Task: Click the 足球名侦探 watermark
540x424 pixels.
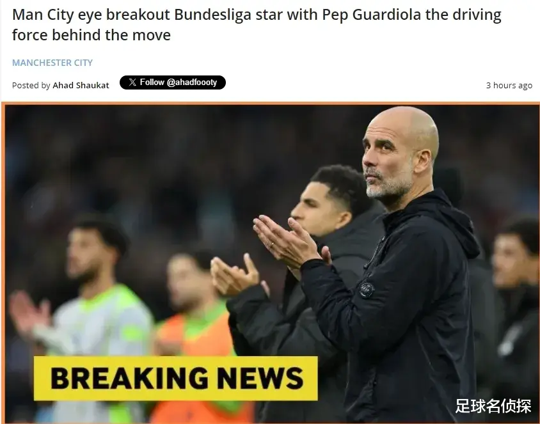Action: 493,405
